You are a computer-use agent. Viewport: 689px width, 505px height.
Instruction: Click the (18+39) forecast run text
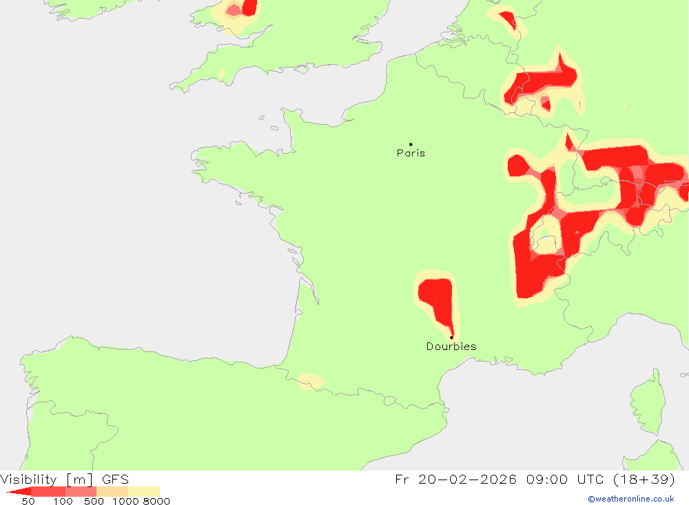(x=644, y=479)
